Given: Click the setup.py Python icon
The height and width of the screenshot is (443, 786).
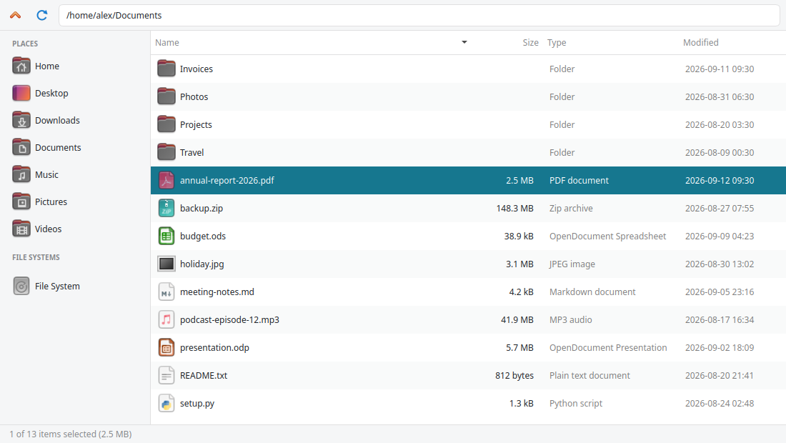Looking at the screenshot, I should coord(166,404).
